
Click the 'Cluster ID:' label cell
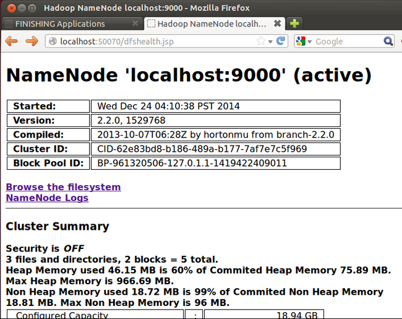click(x=48, y=149)
